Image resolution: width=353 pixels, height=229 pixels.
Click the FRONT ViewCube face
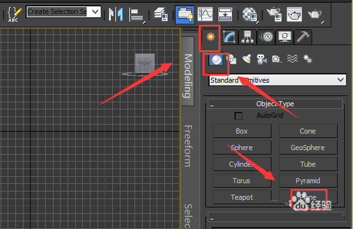click(145, 63)
